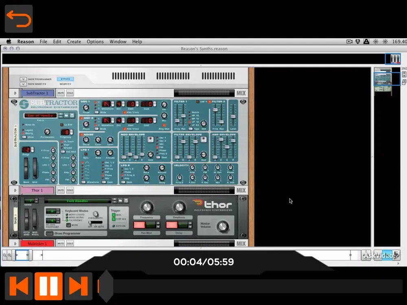Image resolution: width=407 pixels, height=305 pixels.
Task: Skip to the previous video
Action: tap(19, 286)
